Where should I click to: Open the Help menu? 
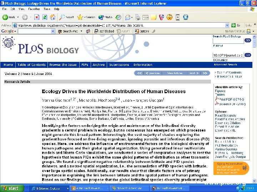[x=56, y=9]
